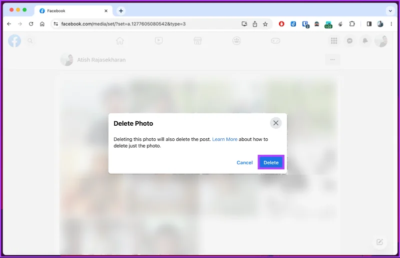The width and height of the screenshot is (400, 258).
Task: Click the Facebook logo
Action: coord(14,41)
